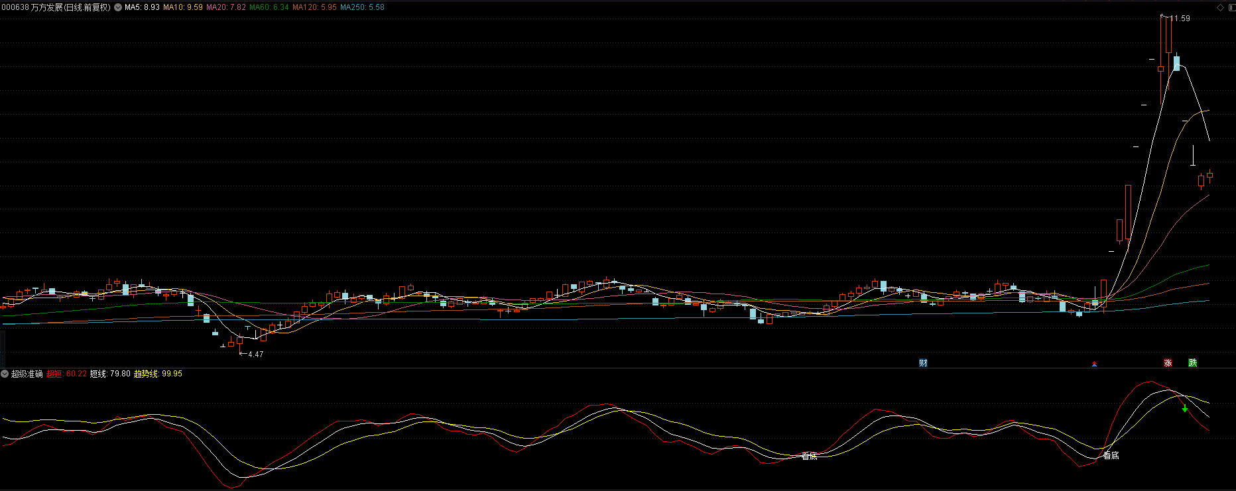
Task: Select the stock title 000638 万方发展
Action: [56, 7]
